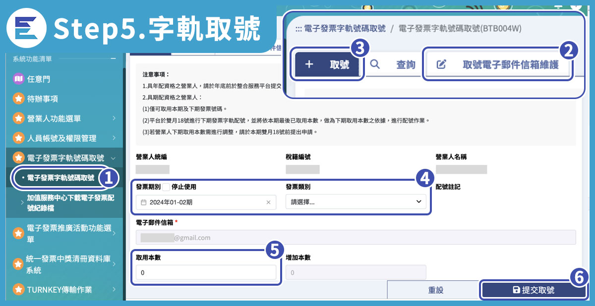595x306 pixels.
Task: Open the 發票類別 請選擇 dropdown
Action: (x=356, y=202)
